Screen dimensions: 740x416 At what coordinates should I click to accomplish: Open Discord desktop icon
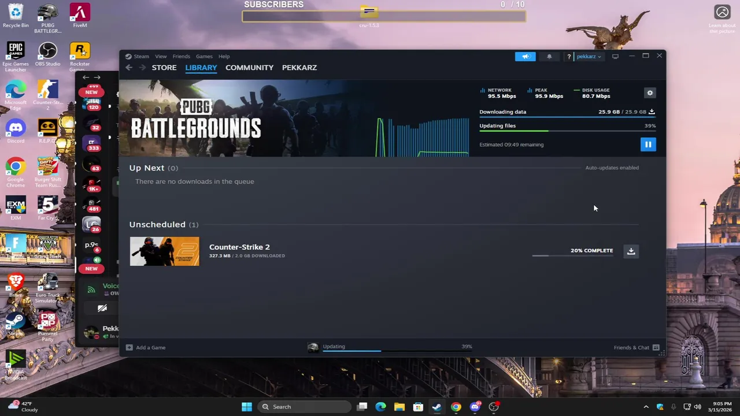point(16,131)
